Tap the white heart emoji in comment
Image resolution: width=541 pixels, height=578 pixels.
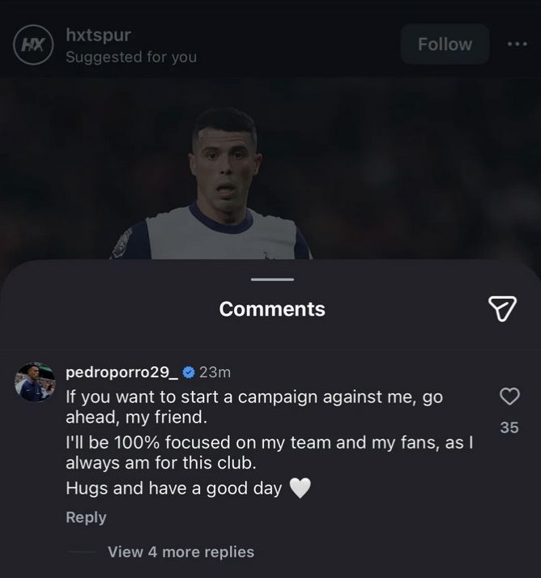pyautogui.click(x=300, y=489)
